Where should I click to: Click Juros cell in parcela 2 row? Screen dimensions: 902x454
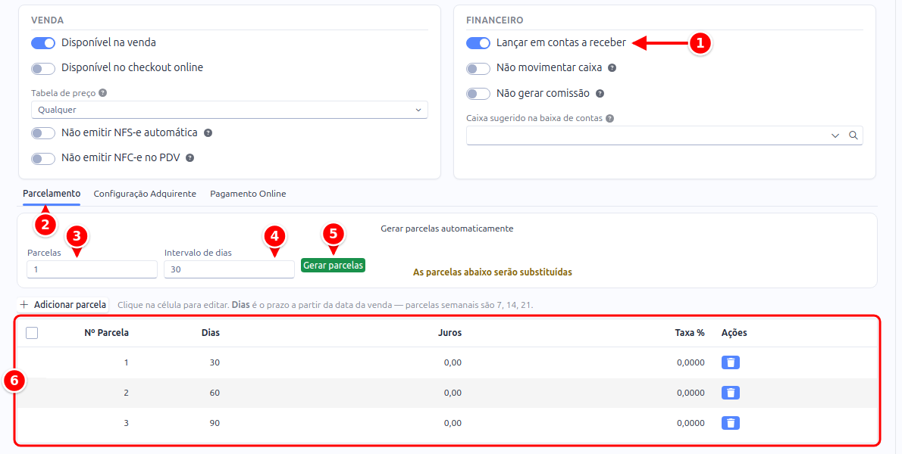453,393
